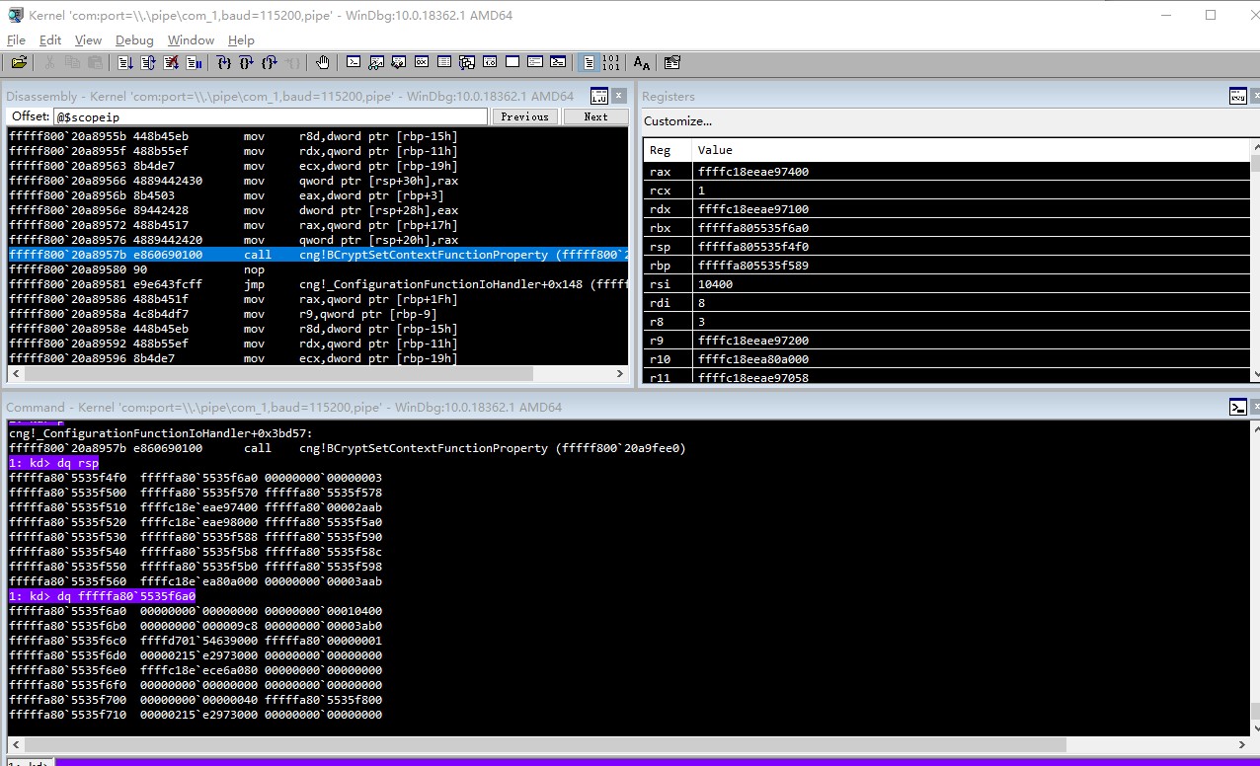Screen dimensions: 1260x766
Task: Close the Disassembly panel
Action: pyautogui.click(x=619, y=96)
